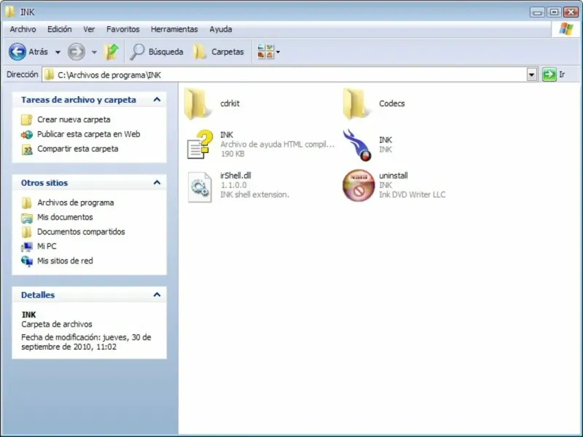583x437 pixels.
Task: Open the Edición menu
Action: pyautogui.click(x=60, y=29)
